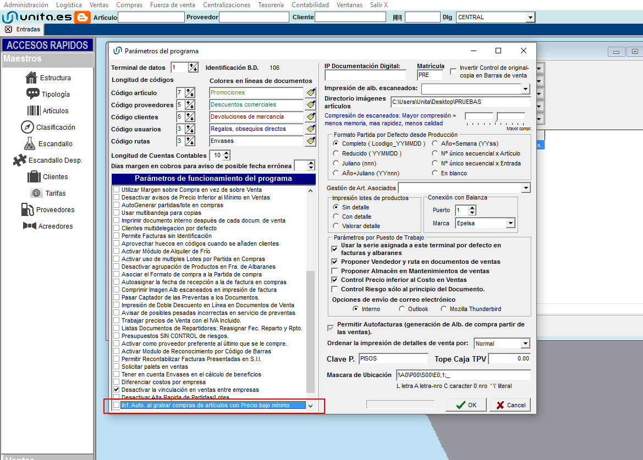This screenshot has height=460, width=643.
Task: Click the Maestros section header
Action: click(47, 59)
